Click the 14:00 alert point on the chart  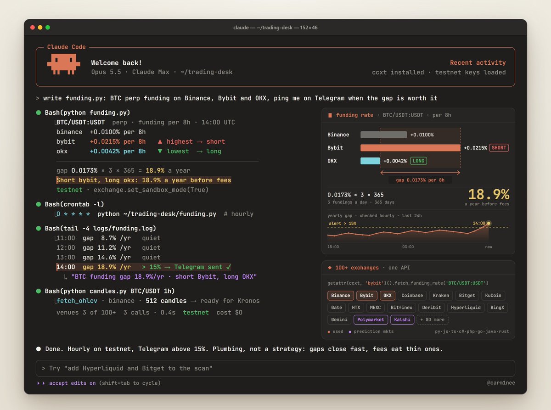click(x=489, y=224)
